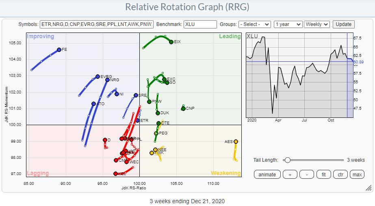Click the Tail Length slider handle

click(288, 160)
